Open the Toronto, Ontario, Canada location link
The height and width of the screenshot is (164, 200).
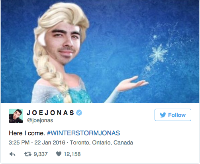pos(102,143)
